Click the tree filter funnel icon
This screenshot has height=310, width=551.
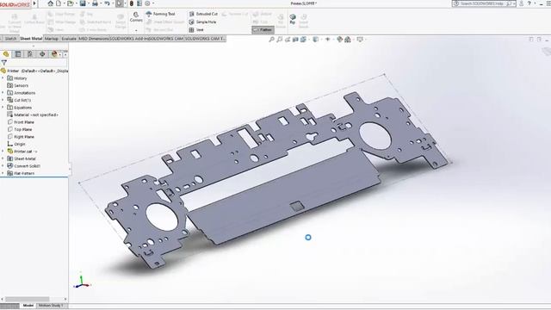(3, 63)
